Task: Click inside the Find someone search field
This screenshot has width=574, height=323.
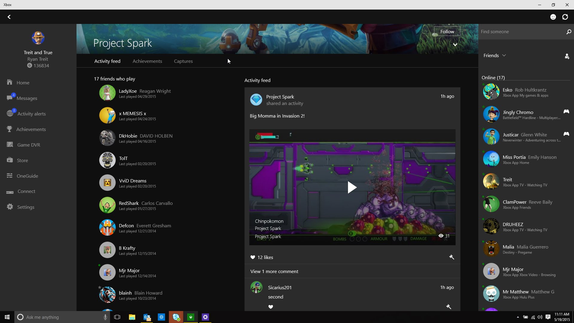Action: tap(522, 32)
